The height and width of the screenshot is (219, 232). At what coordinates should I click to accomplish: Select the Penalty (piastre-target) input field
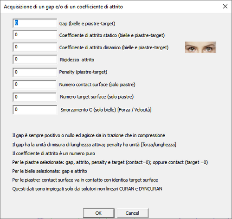pyautogui.click(x=35, y=72)
